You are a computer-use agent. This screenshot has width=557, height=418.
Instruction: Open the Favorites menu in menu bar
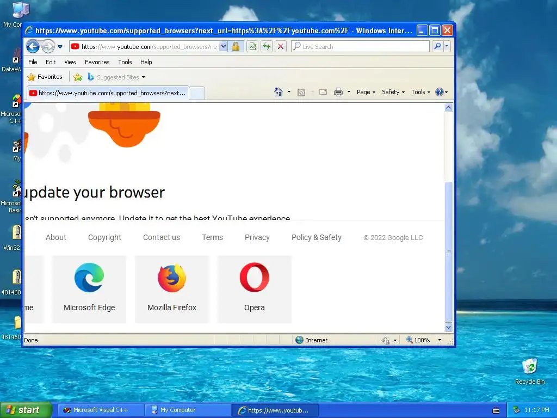[x=97, y=62]
